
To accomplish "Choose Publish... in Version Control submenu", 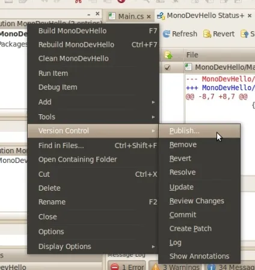I will [x=200, y=130].
